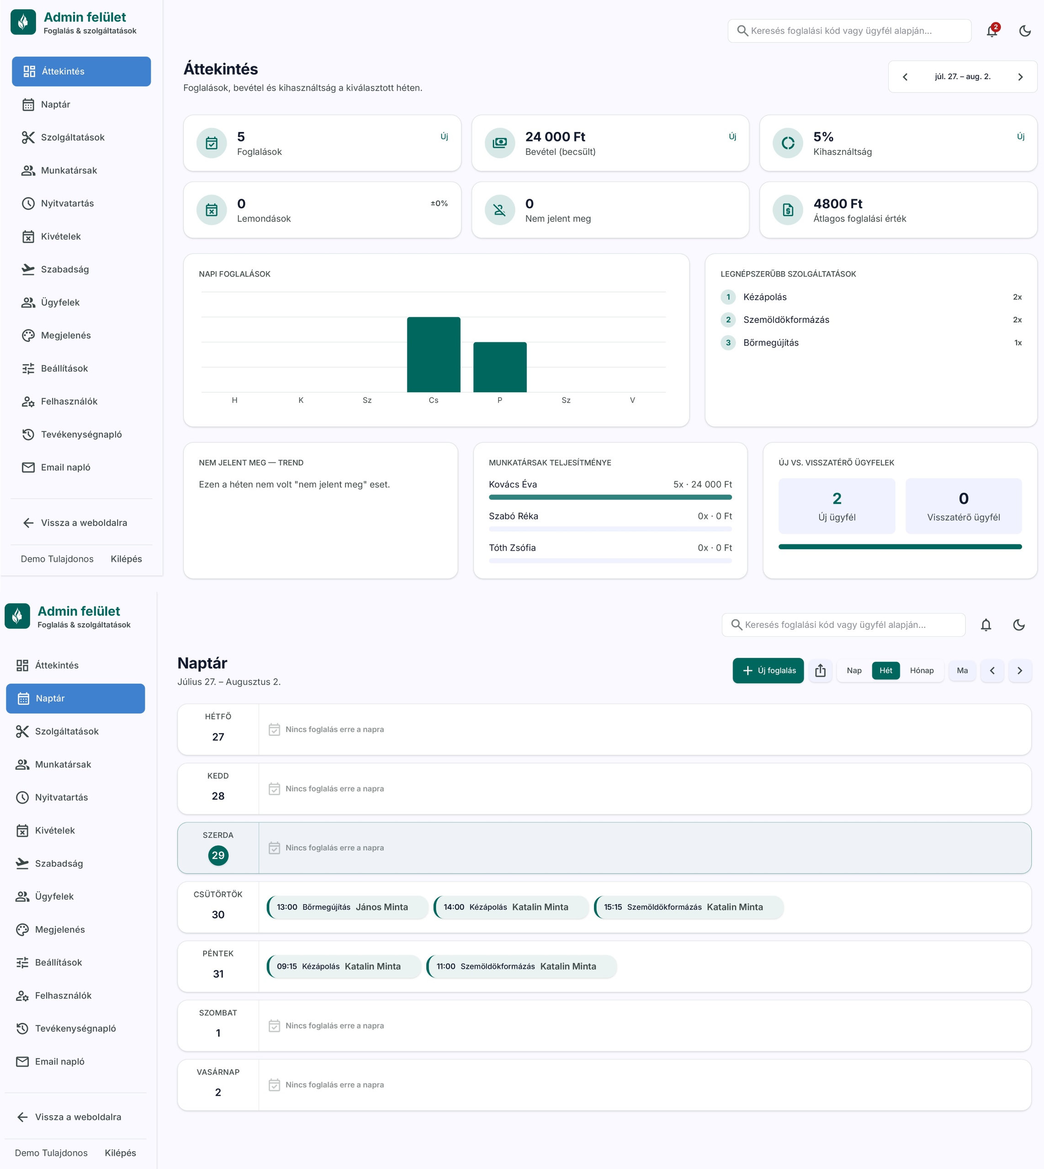The image size is (1044, 1169).
Task: Open 09:15 Kézápolás Katalin Minta booking
Action: pyautogui.click(x=344, y=967)
